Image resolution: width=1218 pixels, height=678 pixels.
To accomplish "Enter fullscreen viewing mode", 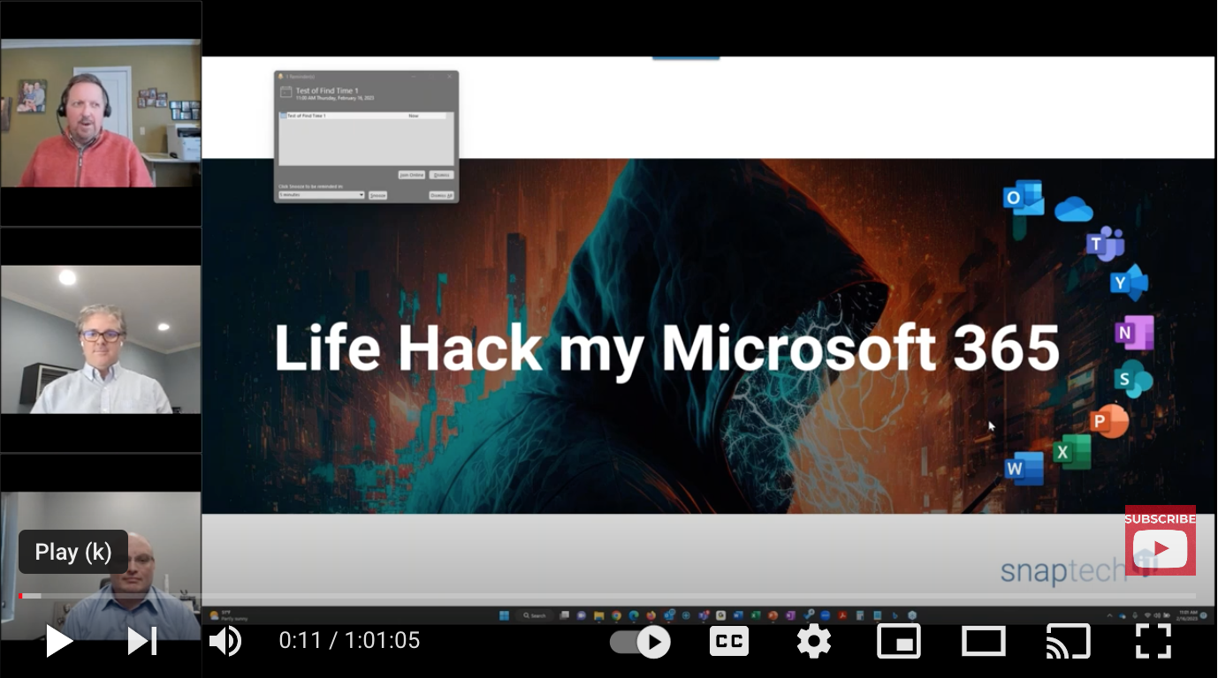I will pos(1153,641).
